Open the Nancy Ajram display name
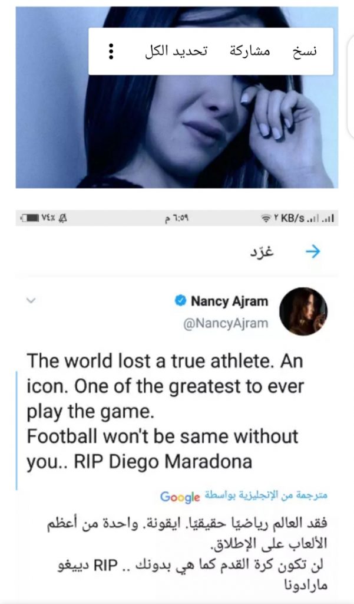The width and height of the screenshot is (354, 604). click(229, 301)
